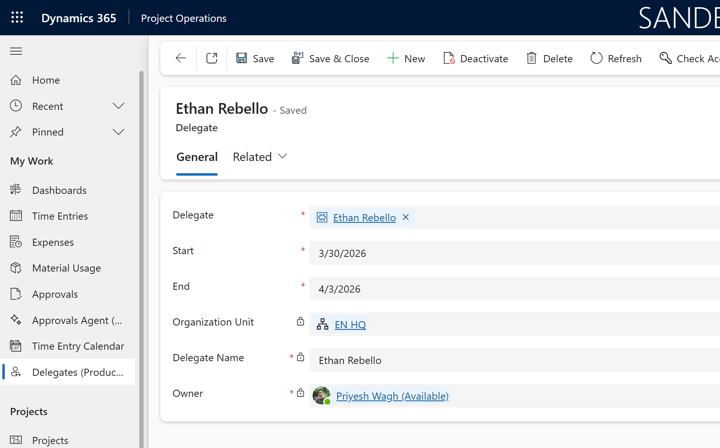The image size is (720, 448).
Task: Open the Dynamics 365 app launcher waffle icon
Action: [x=17, y=17]
